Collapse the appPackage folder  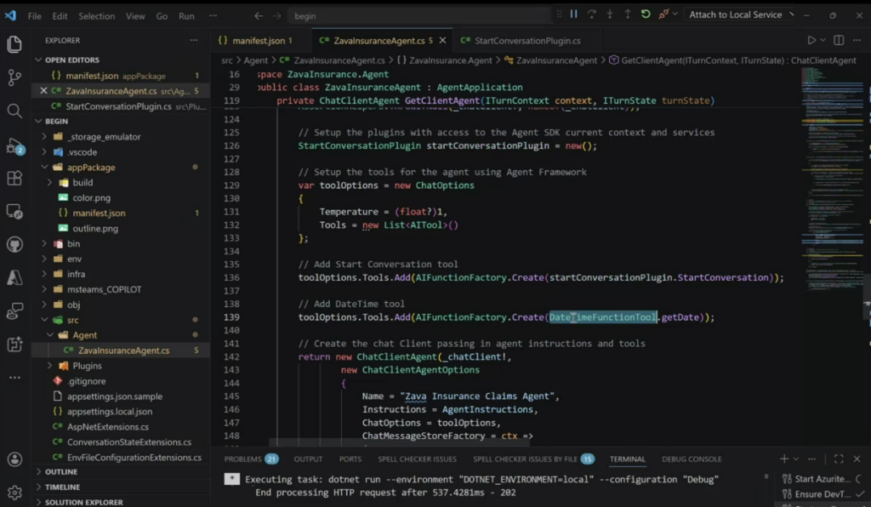(91, 168)
